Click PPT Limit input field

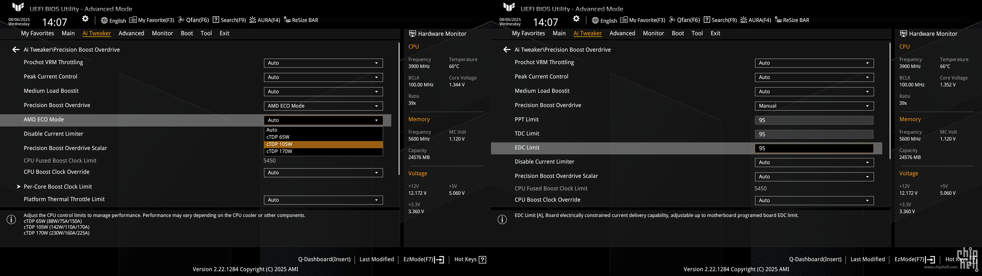coord(814,120)
